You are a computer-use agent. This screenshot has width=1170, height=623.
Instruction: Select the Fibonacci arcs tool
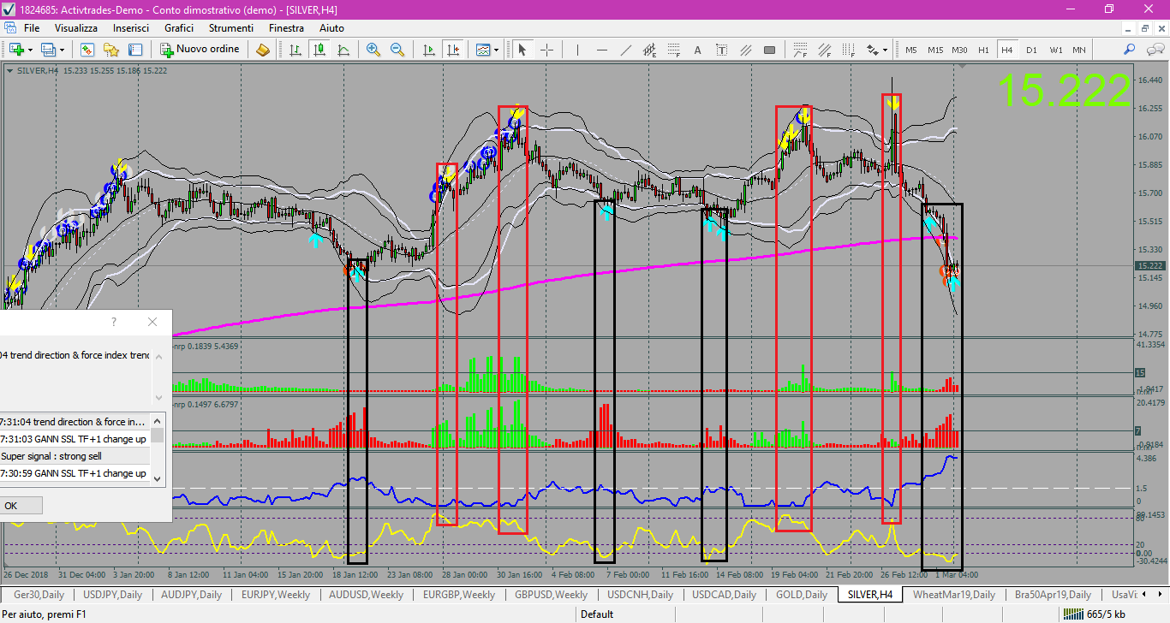pos(801,50)
